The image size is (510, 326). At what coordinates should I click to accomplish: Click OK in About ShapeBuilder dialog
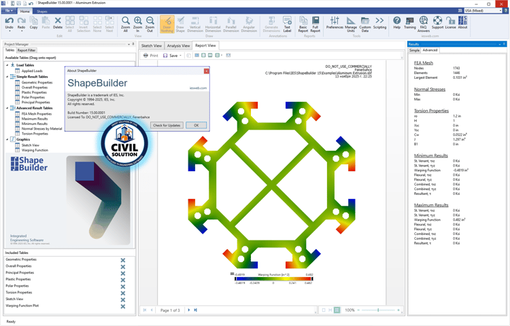[x=196, y=126]
